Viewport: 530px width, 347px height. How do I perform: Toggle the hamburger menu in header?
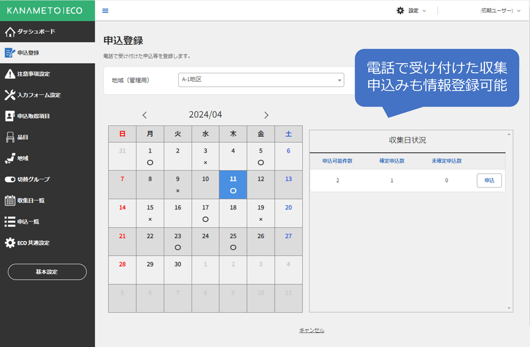click(105, 11)
